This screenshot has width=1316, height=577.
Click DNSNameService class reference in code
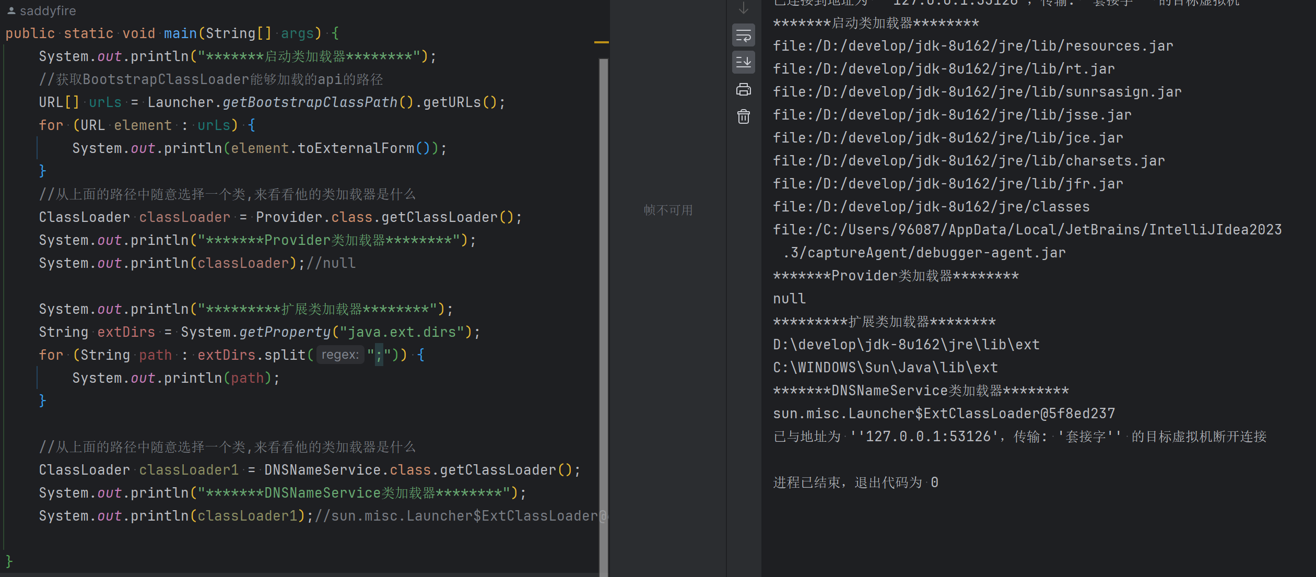tap(322, 470)
